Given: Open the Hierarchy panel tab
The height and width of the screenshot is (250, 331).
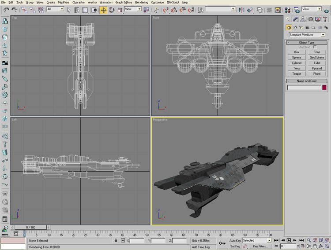Looking at the screenshot, I should click(x=303, y=19).
